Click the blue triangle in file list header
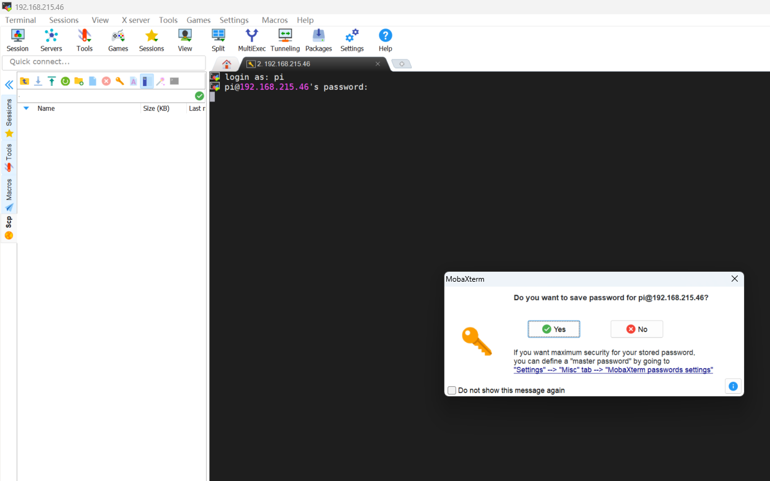770x481 pixels. [x=26, y=108]
